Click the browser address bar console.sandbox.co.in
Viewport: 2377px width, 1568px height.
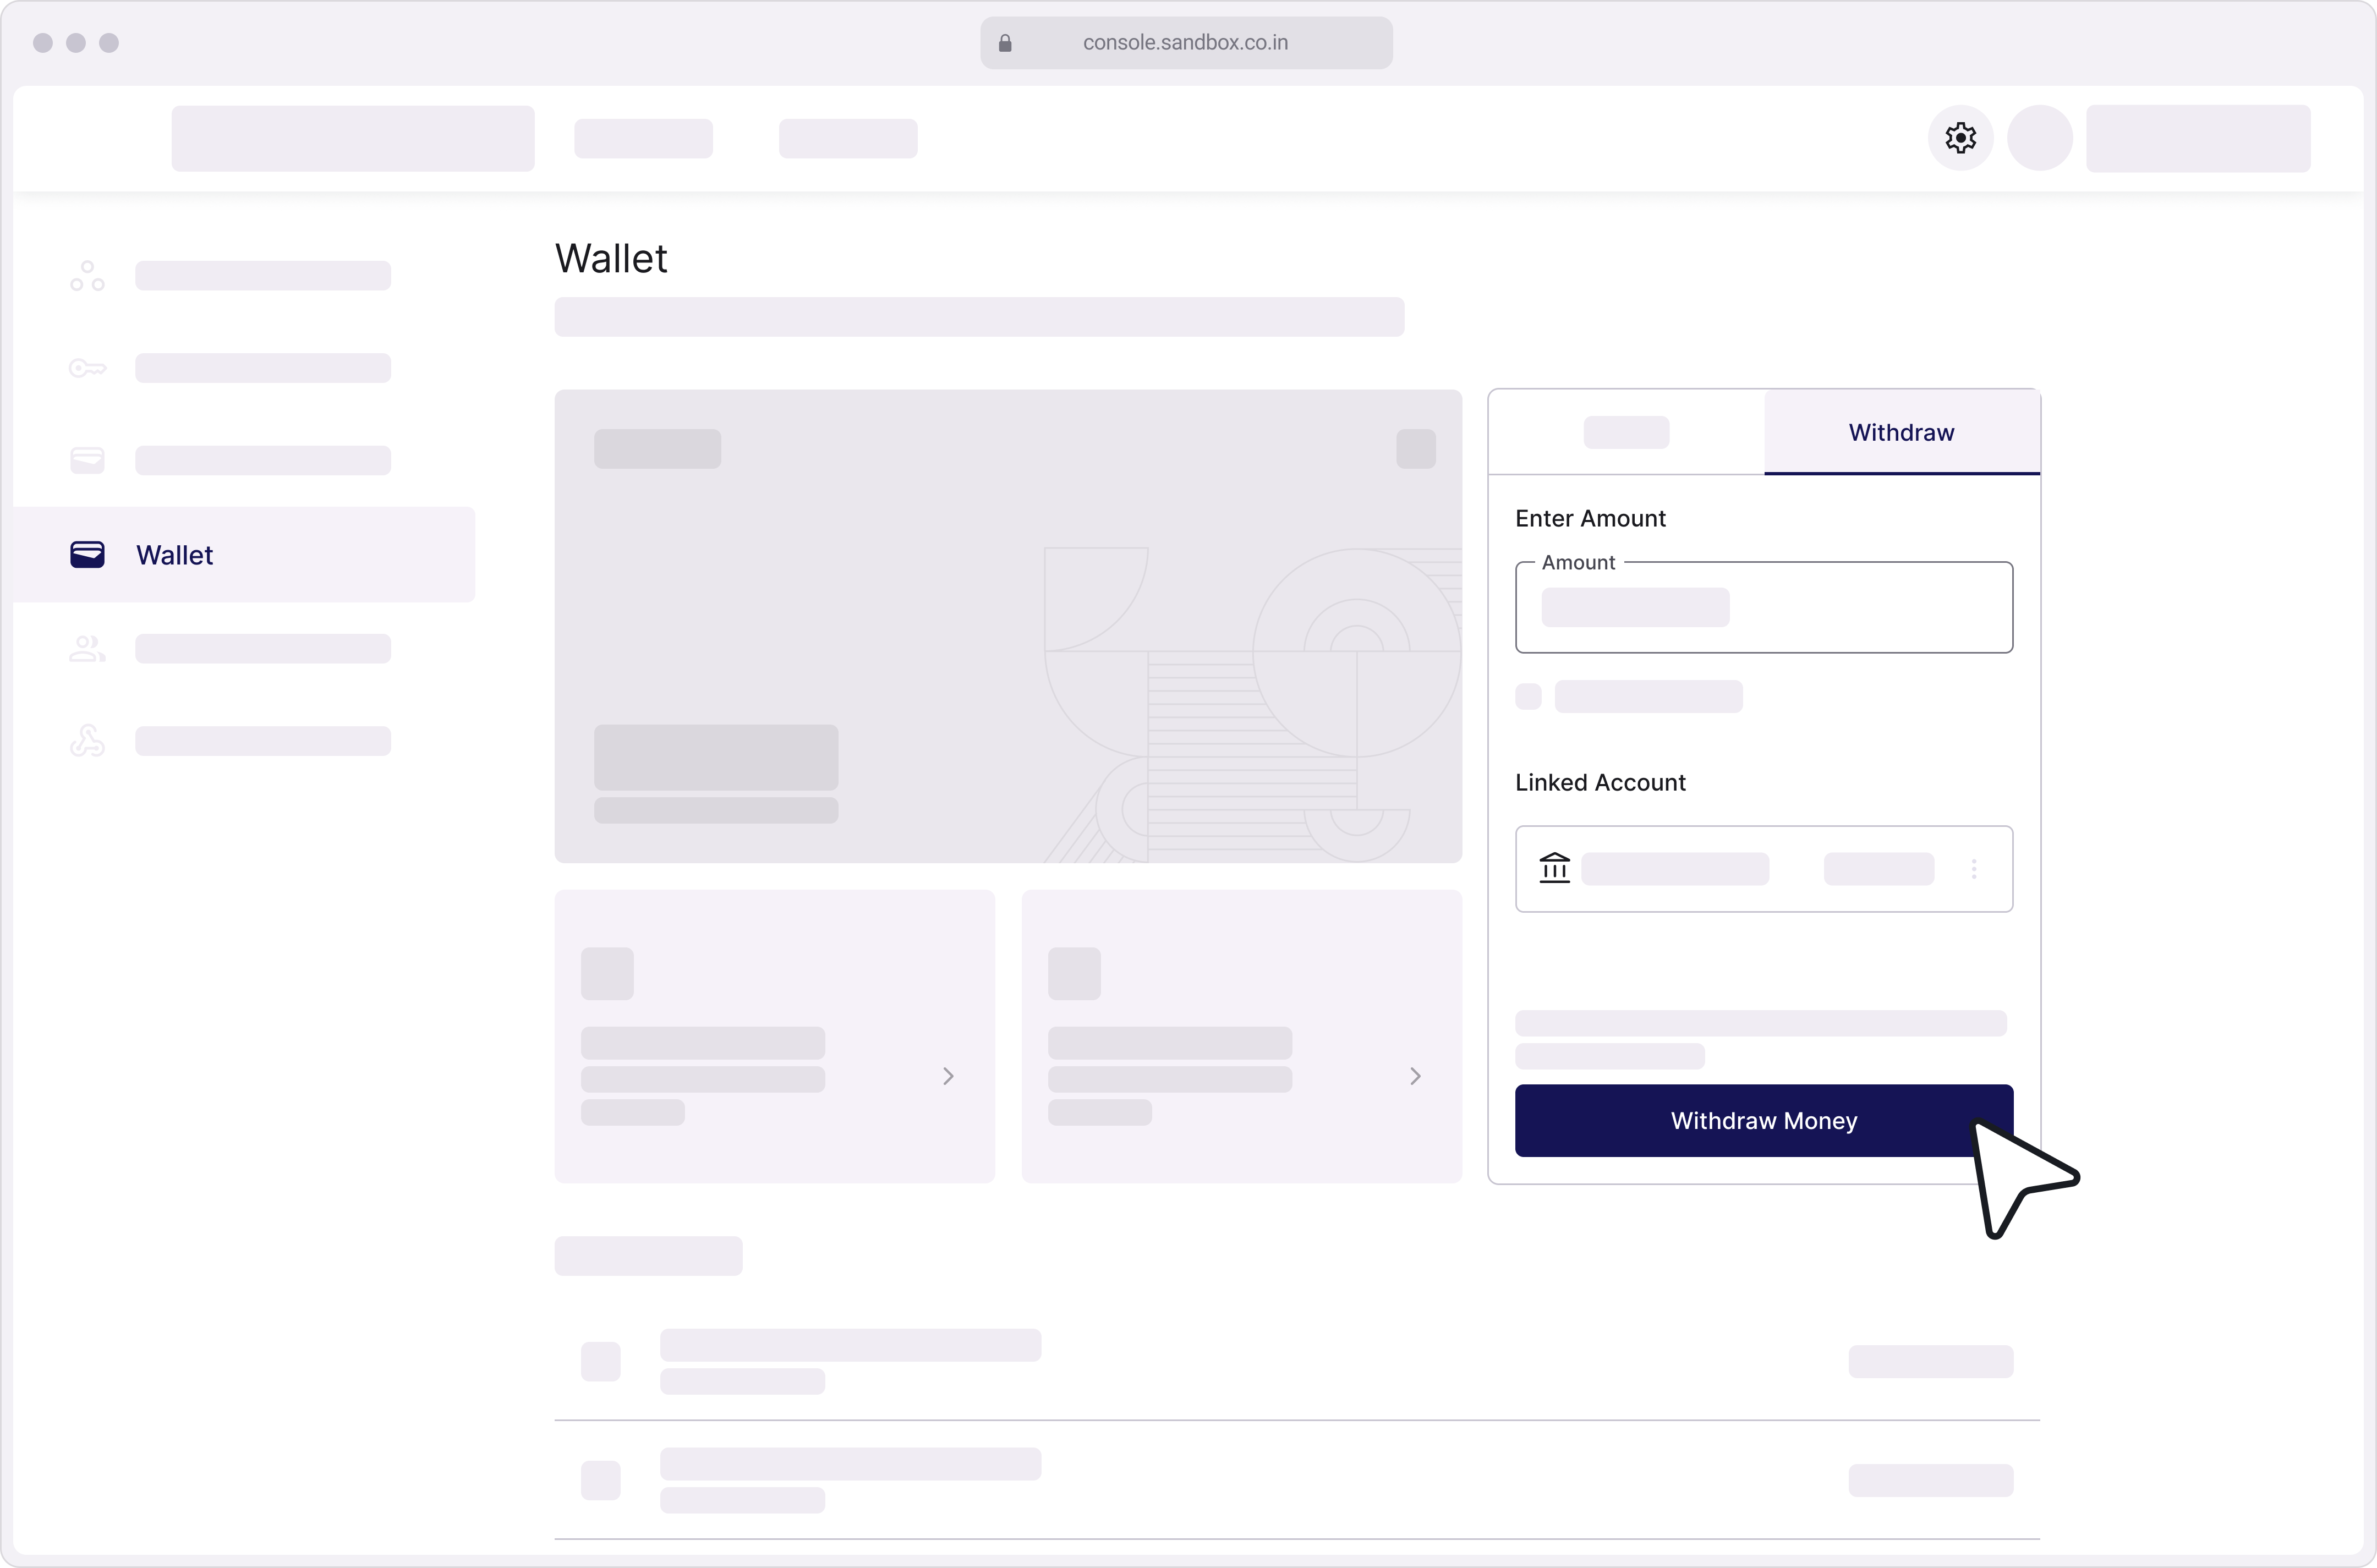pyautogui.click(x=1186, y=43)
